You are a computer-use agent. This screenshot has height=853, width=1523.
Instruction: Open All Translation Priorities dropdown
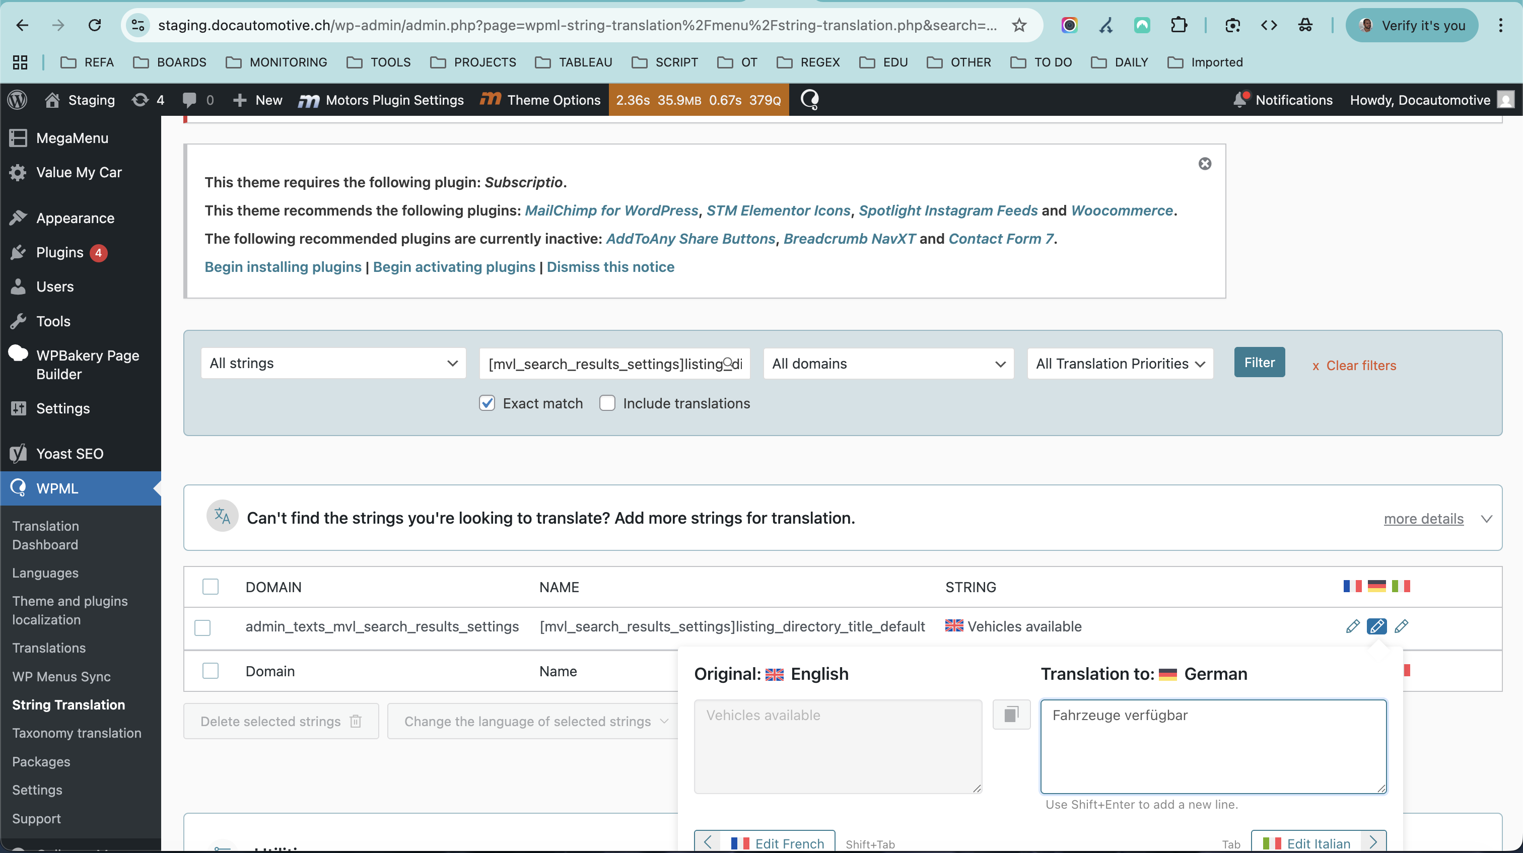(1121, 364)
